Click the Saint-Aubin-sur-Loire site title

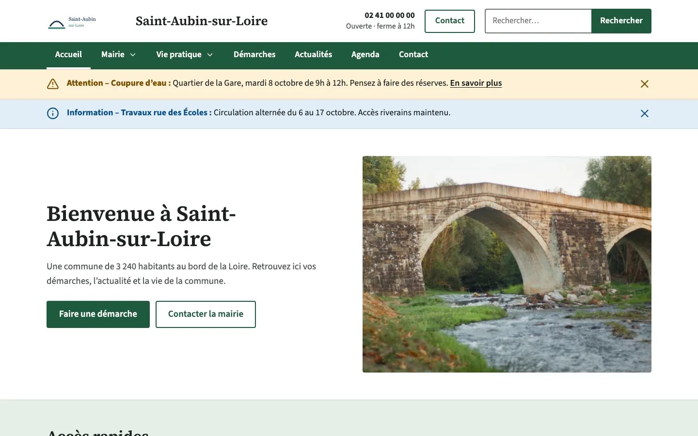[x=202, y=21]
